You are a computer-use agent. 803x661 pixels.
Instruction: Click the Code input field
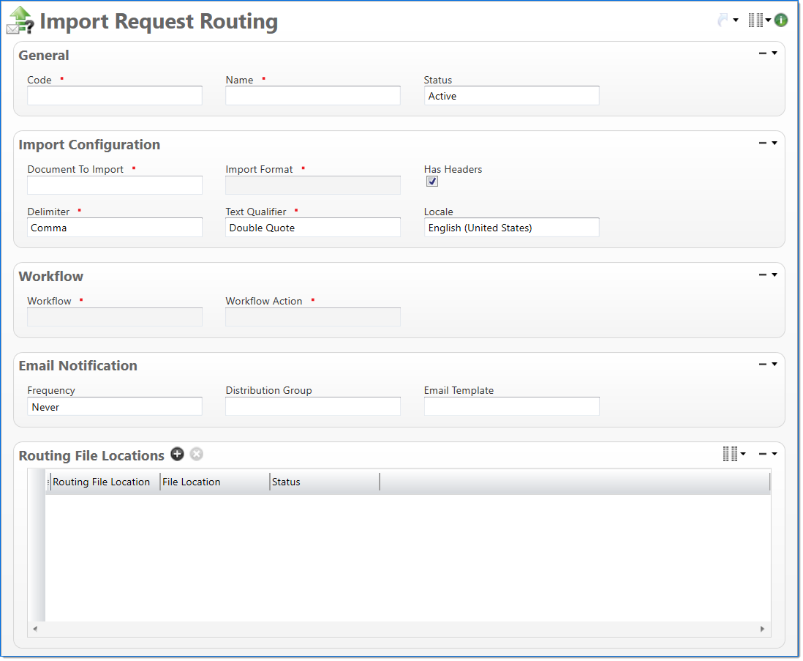point(115,96)
